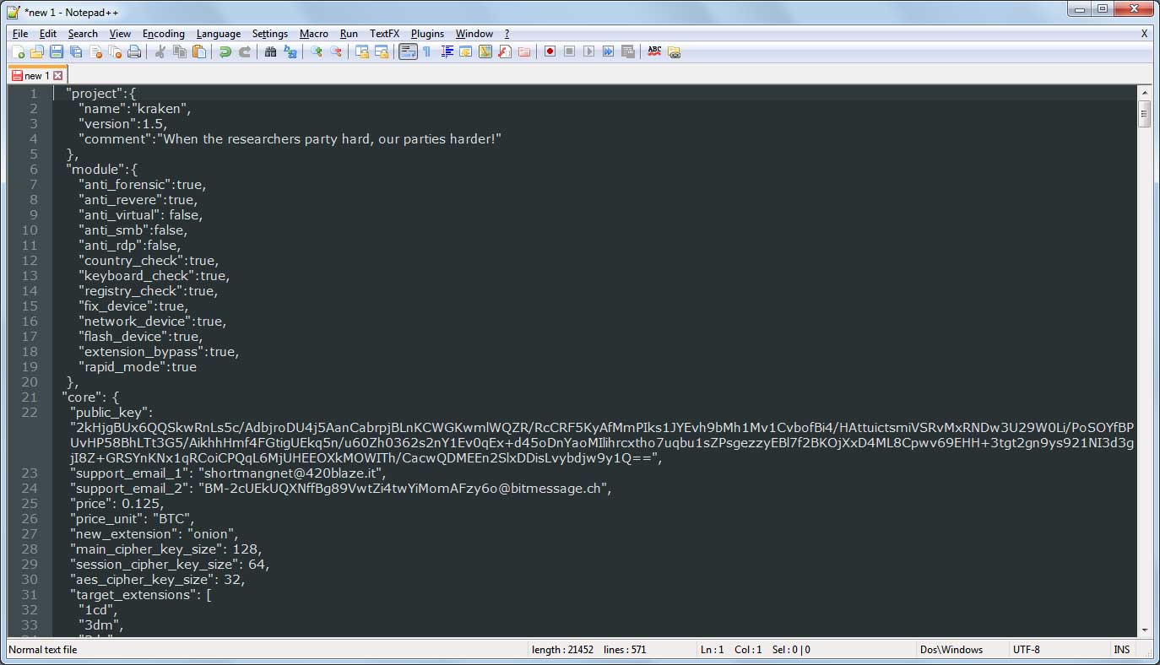Print the document using printer icon
This screenshot has width=1160, height=665.
[134, 51]
